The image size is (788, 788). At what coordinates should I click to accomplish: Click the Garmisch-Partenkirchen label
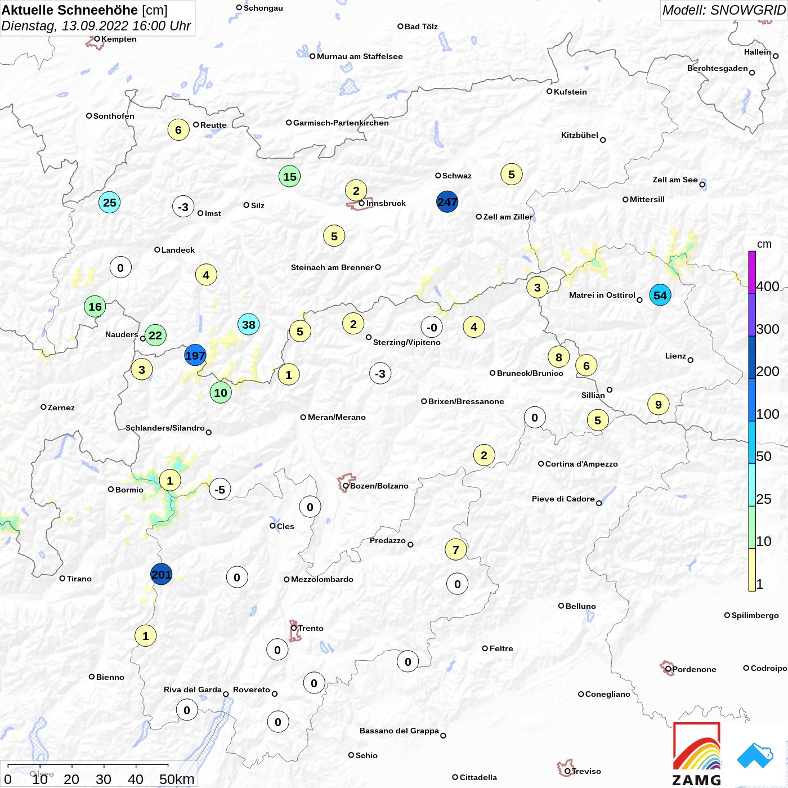click(x=341, y=123)
